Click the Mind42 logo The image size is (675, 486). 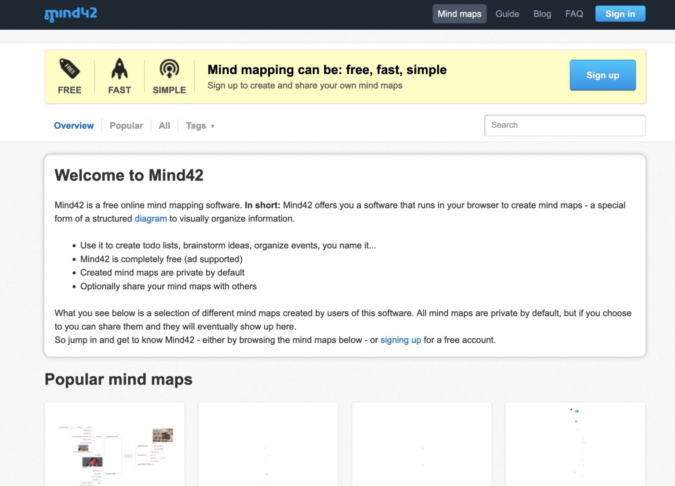(x=71, y=14)
